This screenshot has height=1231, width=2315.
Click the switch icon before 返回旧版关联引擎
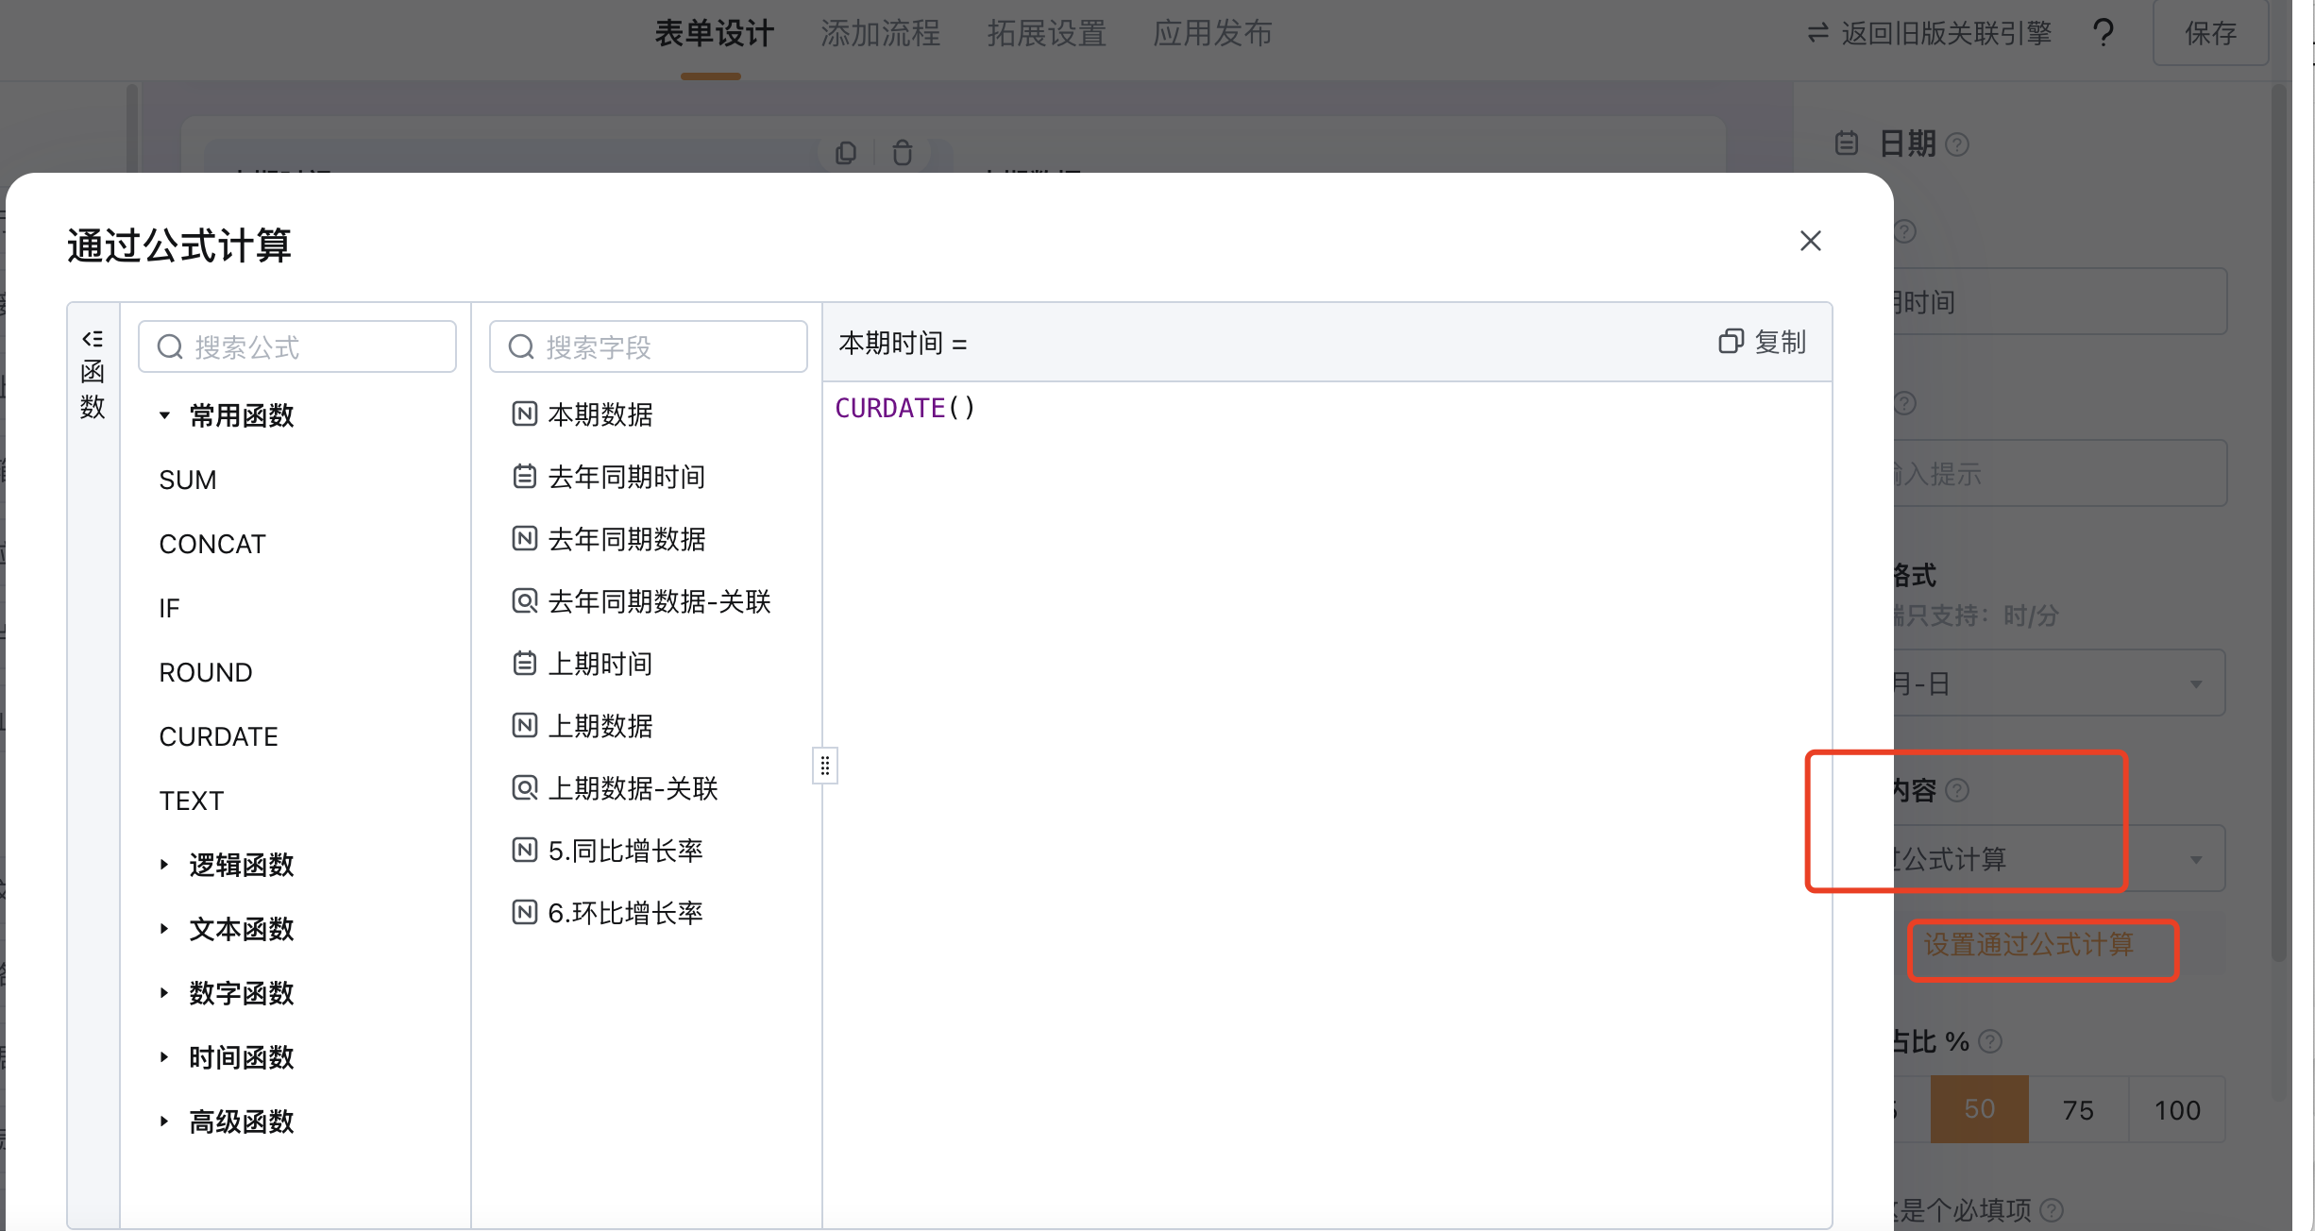1817,34
